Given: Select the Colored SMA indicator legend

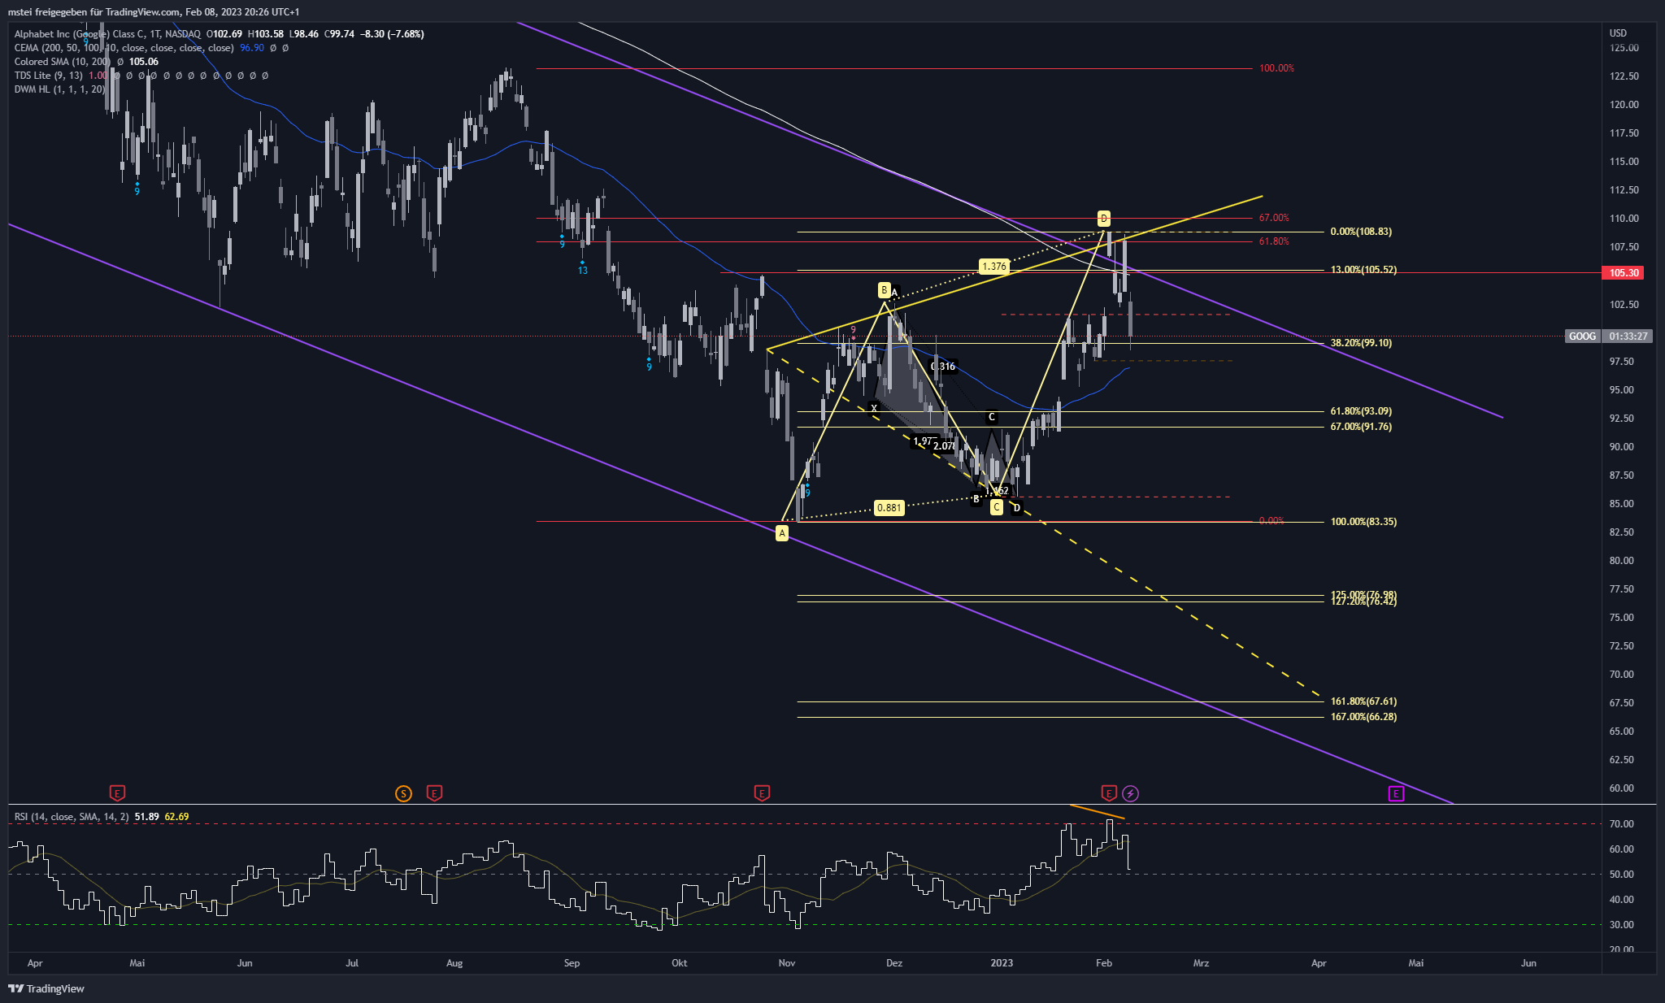Looking at the screenshot, I should click(63, 62).
